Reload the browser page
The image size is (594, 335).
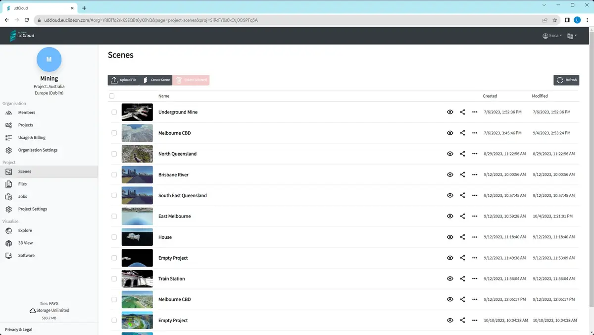(x=27, y=20)
